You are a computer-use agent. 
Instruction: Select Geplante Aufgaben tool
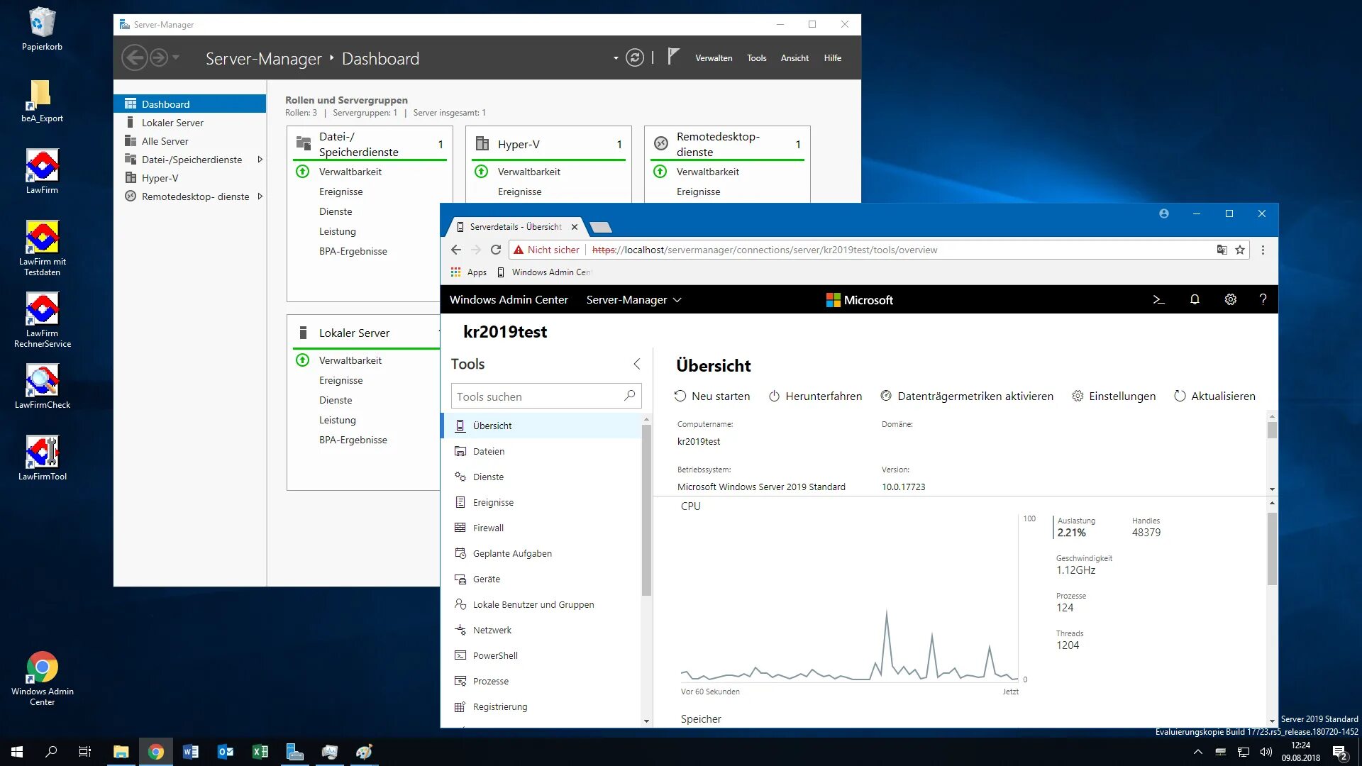click(543, 553)
